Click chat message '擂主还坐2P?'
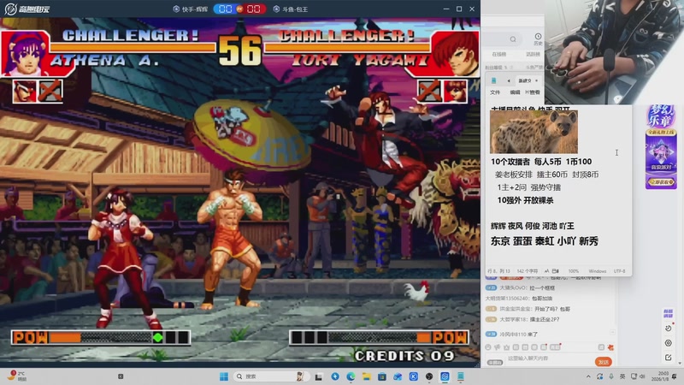The image size is (684, 385). (x=544, y=319)
